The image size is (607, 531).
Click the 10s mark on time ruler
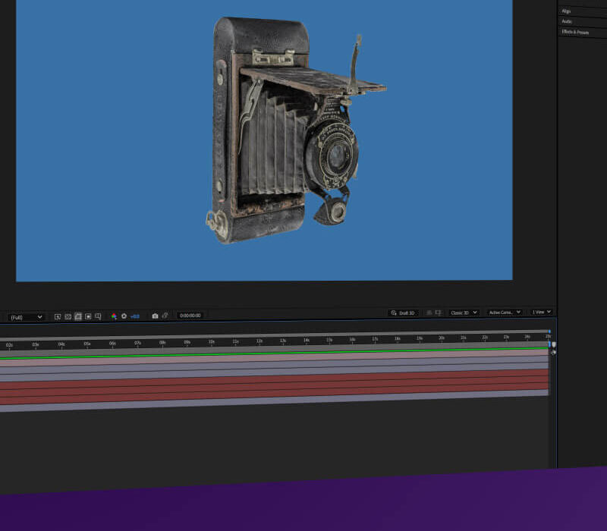(212, 342)
